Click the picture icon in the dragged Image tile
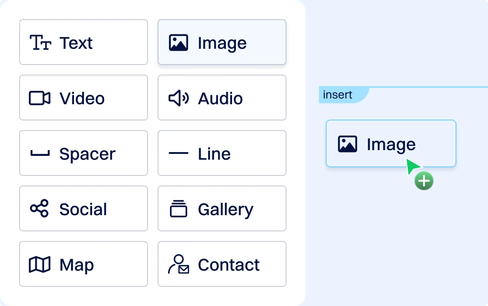Viewport: 488px width, 306px height. [x=348, y=144]
